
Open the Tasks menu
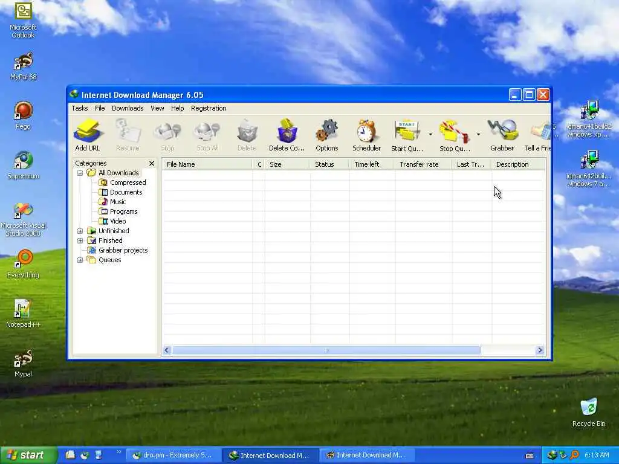[x=80, y=108]
